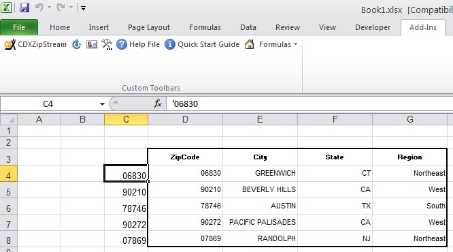Image resolution: width=453 pixels, height=252 pixels.
Task: Select column D header
Action: click(x=185, y=119)
